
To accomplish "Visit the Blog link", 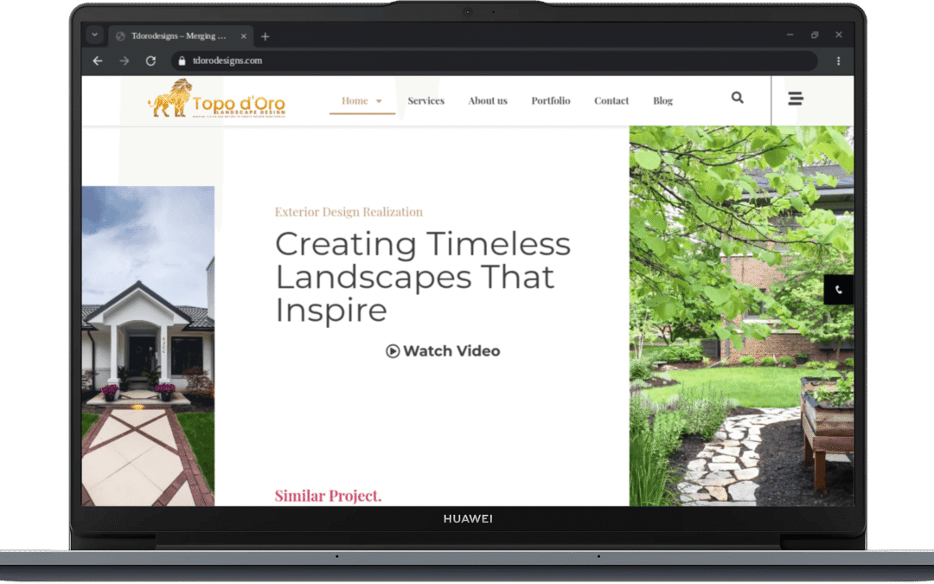I will [662, 101].
